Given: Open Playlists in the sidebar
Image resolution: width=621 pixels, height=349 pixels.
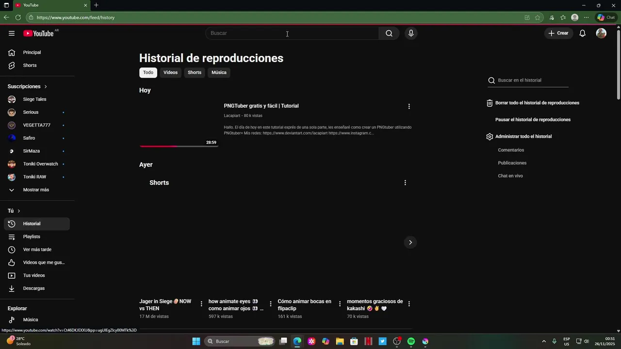Looking at the screenshot, I should point(37,237).
